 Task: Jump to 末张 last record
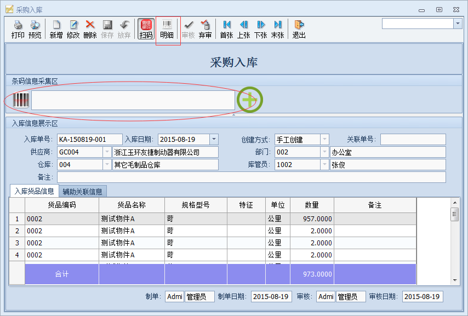pyautogui.click(x=278, y=29)
